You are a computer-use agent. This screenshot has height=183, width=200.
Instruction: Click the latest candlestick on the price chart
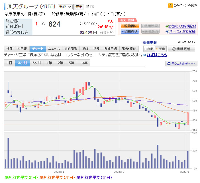click(188, 119)
